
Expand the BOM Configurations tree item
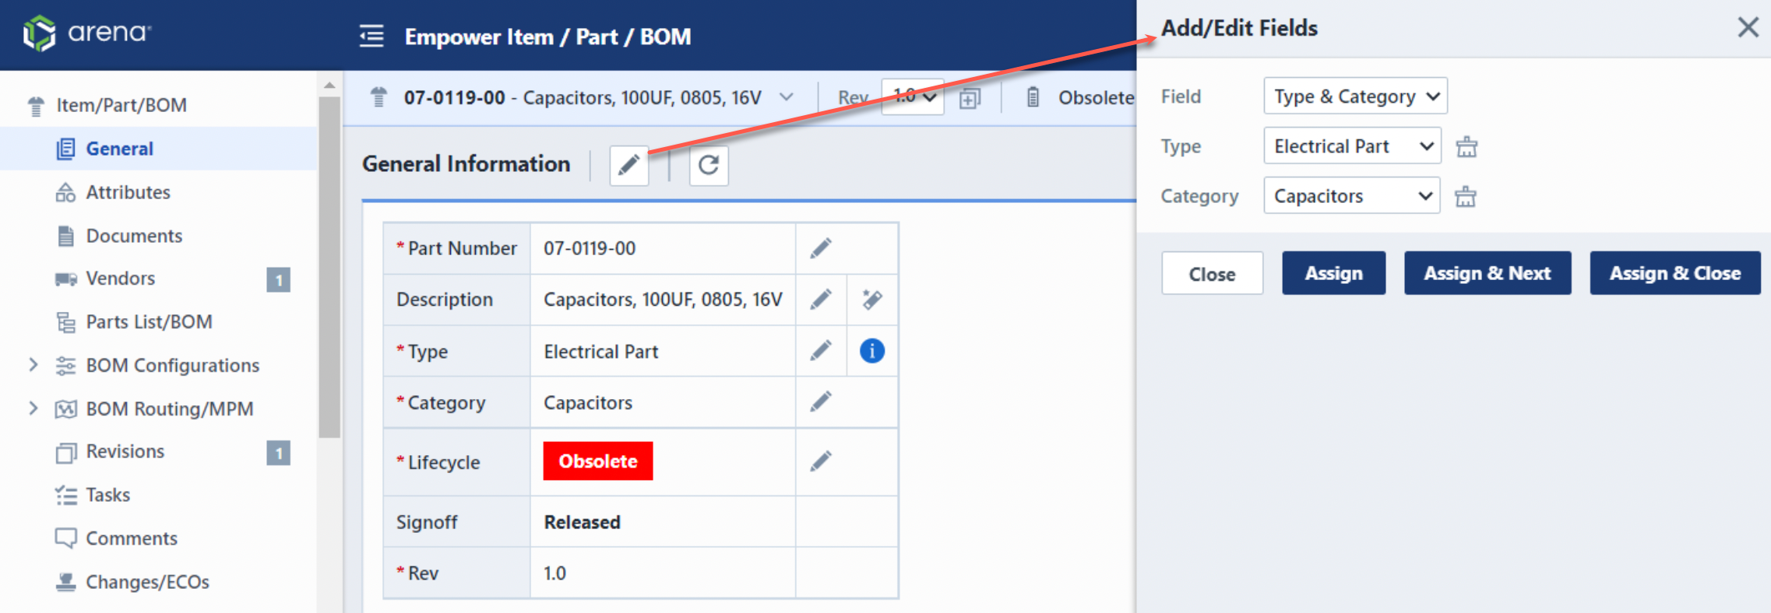(x=33, y=365)
